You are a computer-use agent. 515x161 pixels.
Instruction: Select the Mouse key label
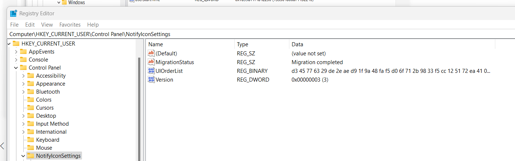tap(44, 148)
